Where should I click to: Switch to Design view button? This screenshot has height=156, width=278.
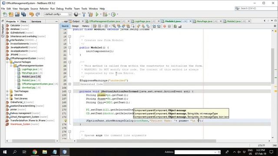click(75, 26)
